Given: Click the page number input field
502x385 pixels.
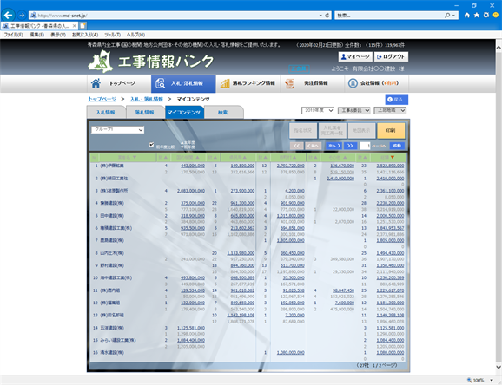Looking at the screenshot, I should tap(365, 146).
